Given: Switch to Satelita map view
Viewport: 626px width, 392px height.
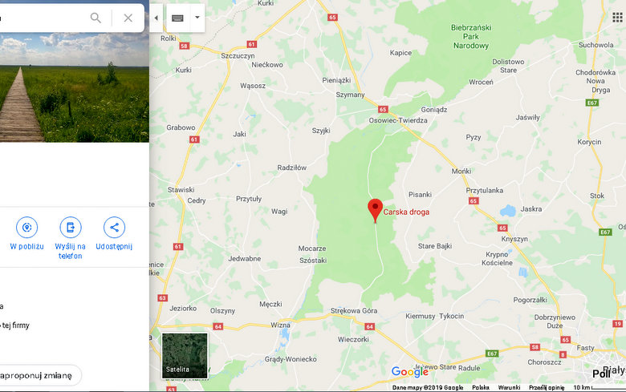Looking at the screenshot, I should pyautogui.click(x=185, y=356).
